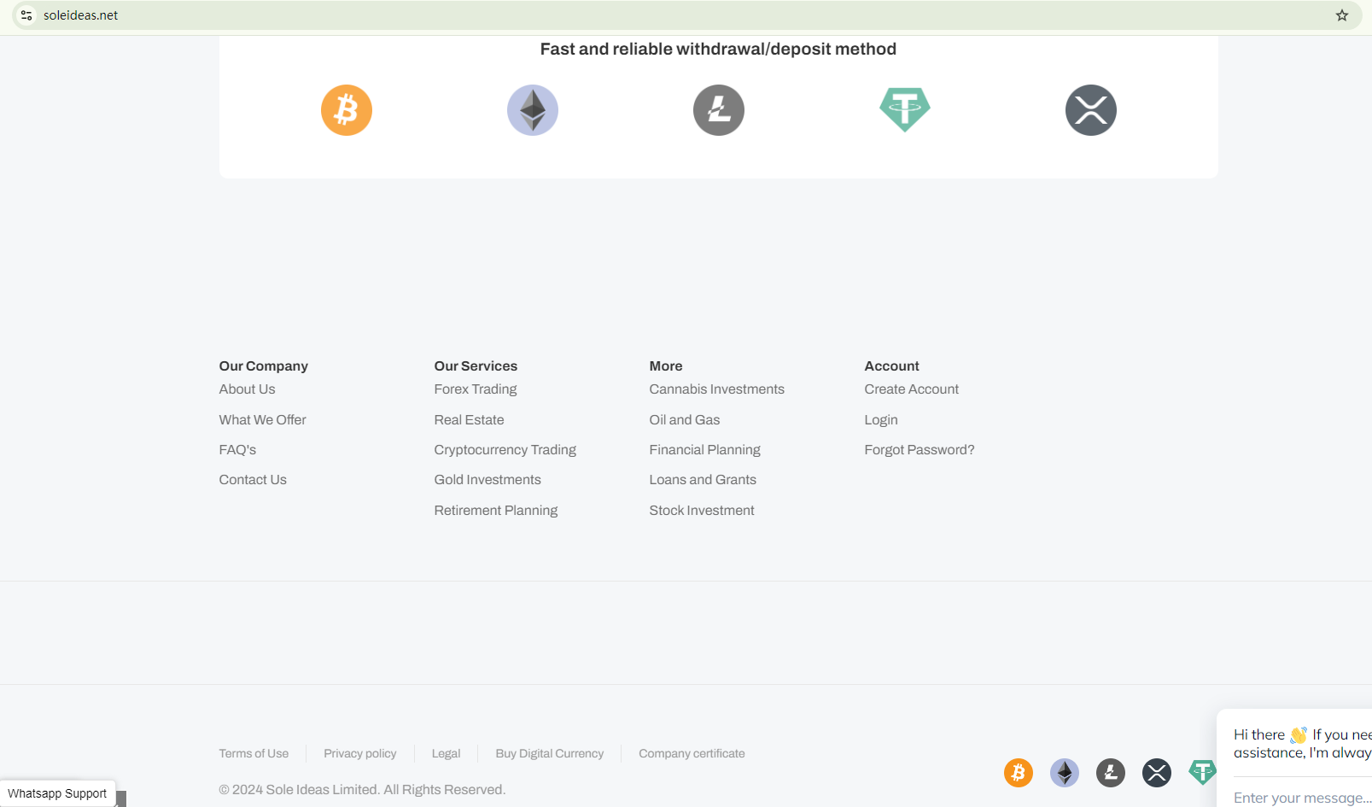Open the Real Estate service link
Screen dimensions: 1372x807
(x=469, y=420)
